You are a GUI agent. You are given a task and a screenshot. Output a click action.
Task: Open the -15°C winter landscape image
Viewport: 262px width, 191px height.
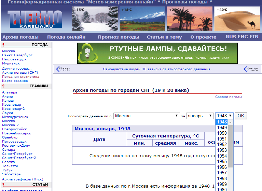95,18
